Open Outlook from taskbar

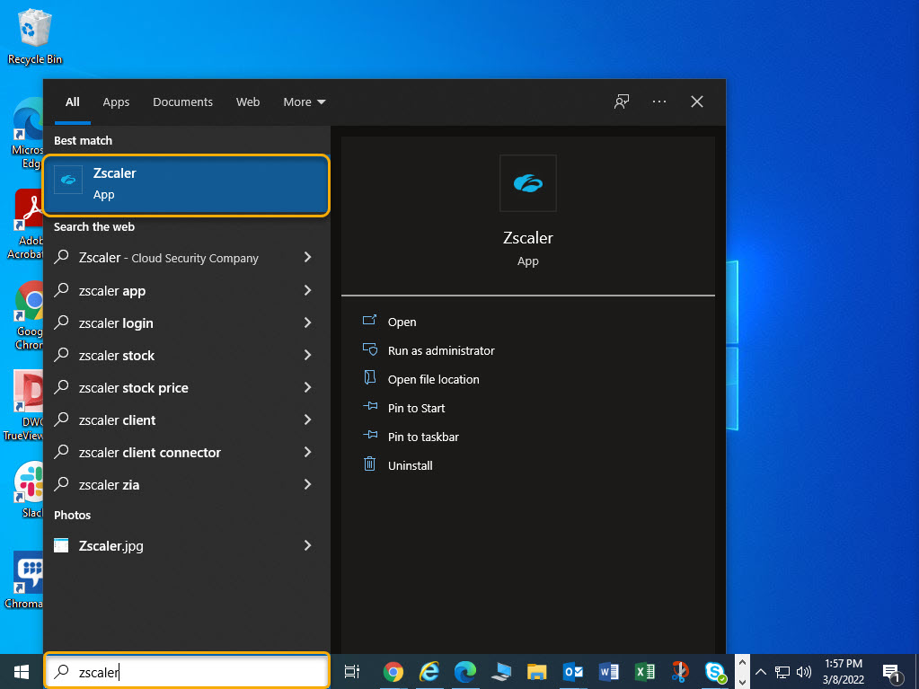(x=572, y=671)
